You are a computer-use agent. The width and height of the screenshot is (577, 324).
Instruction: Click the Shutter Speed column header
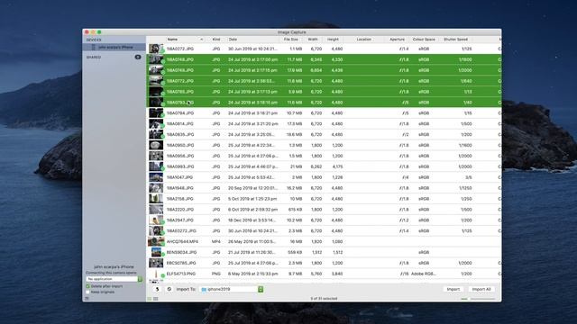[455, 40]
